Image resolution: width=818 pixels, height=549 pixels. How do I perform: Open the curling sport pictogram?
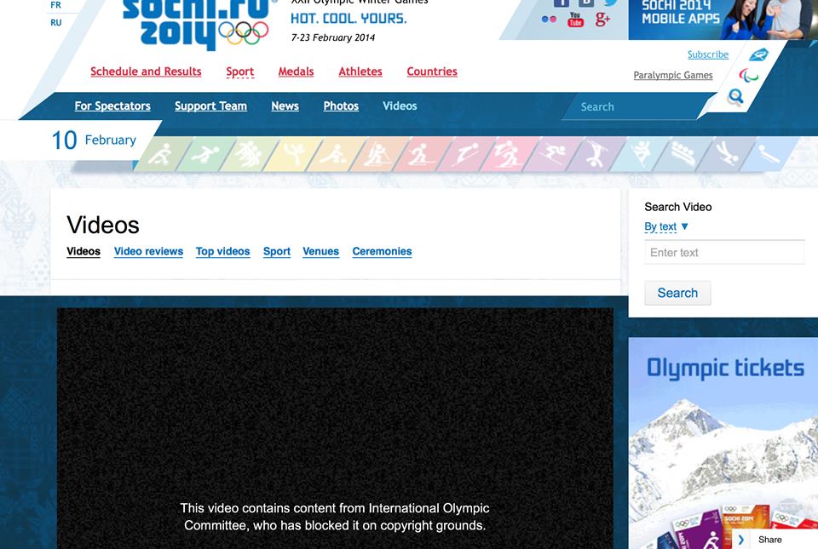coord(335,154)
